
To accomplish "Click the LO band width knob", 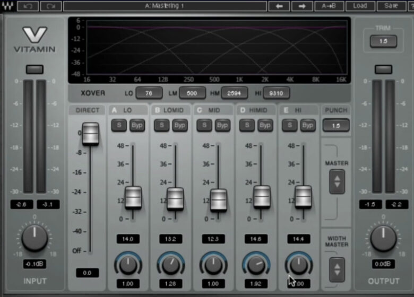I will point(128,265).
